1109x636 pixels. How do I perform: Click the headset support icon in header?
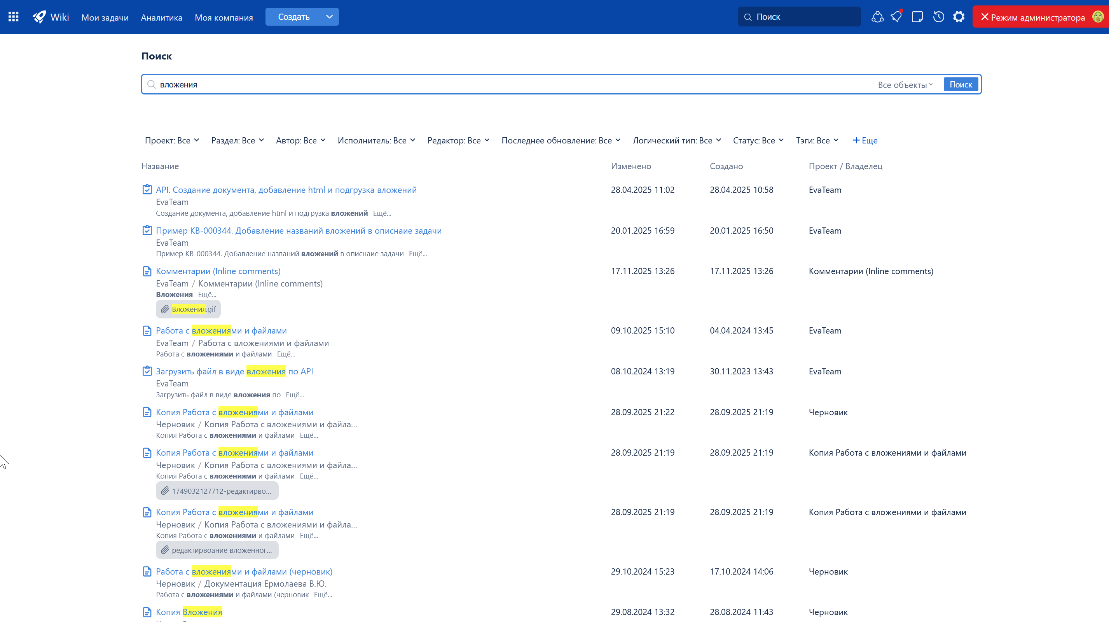[877, 17]
